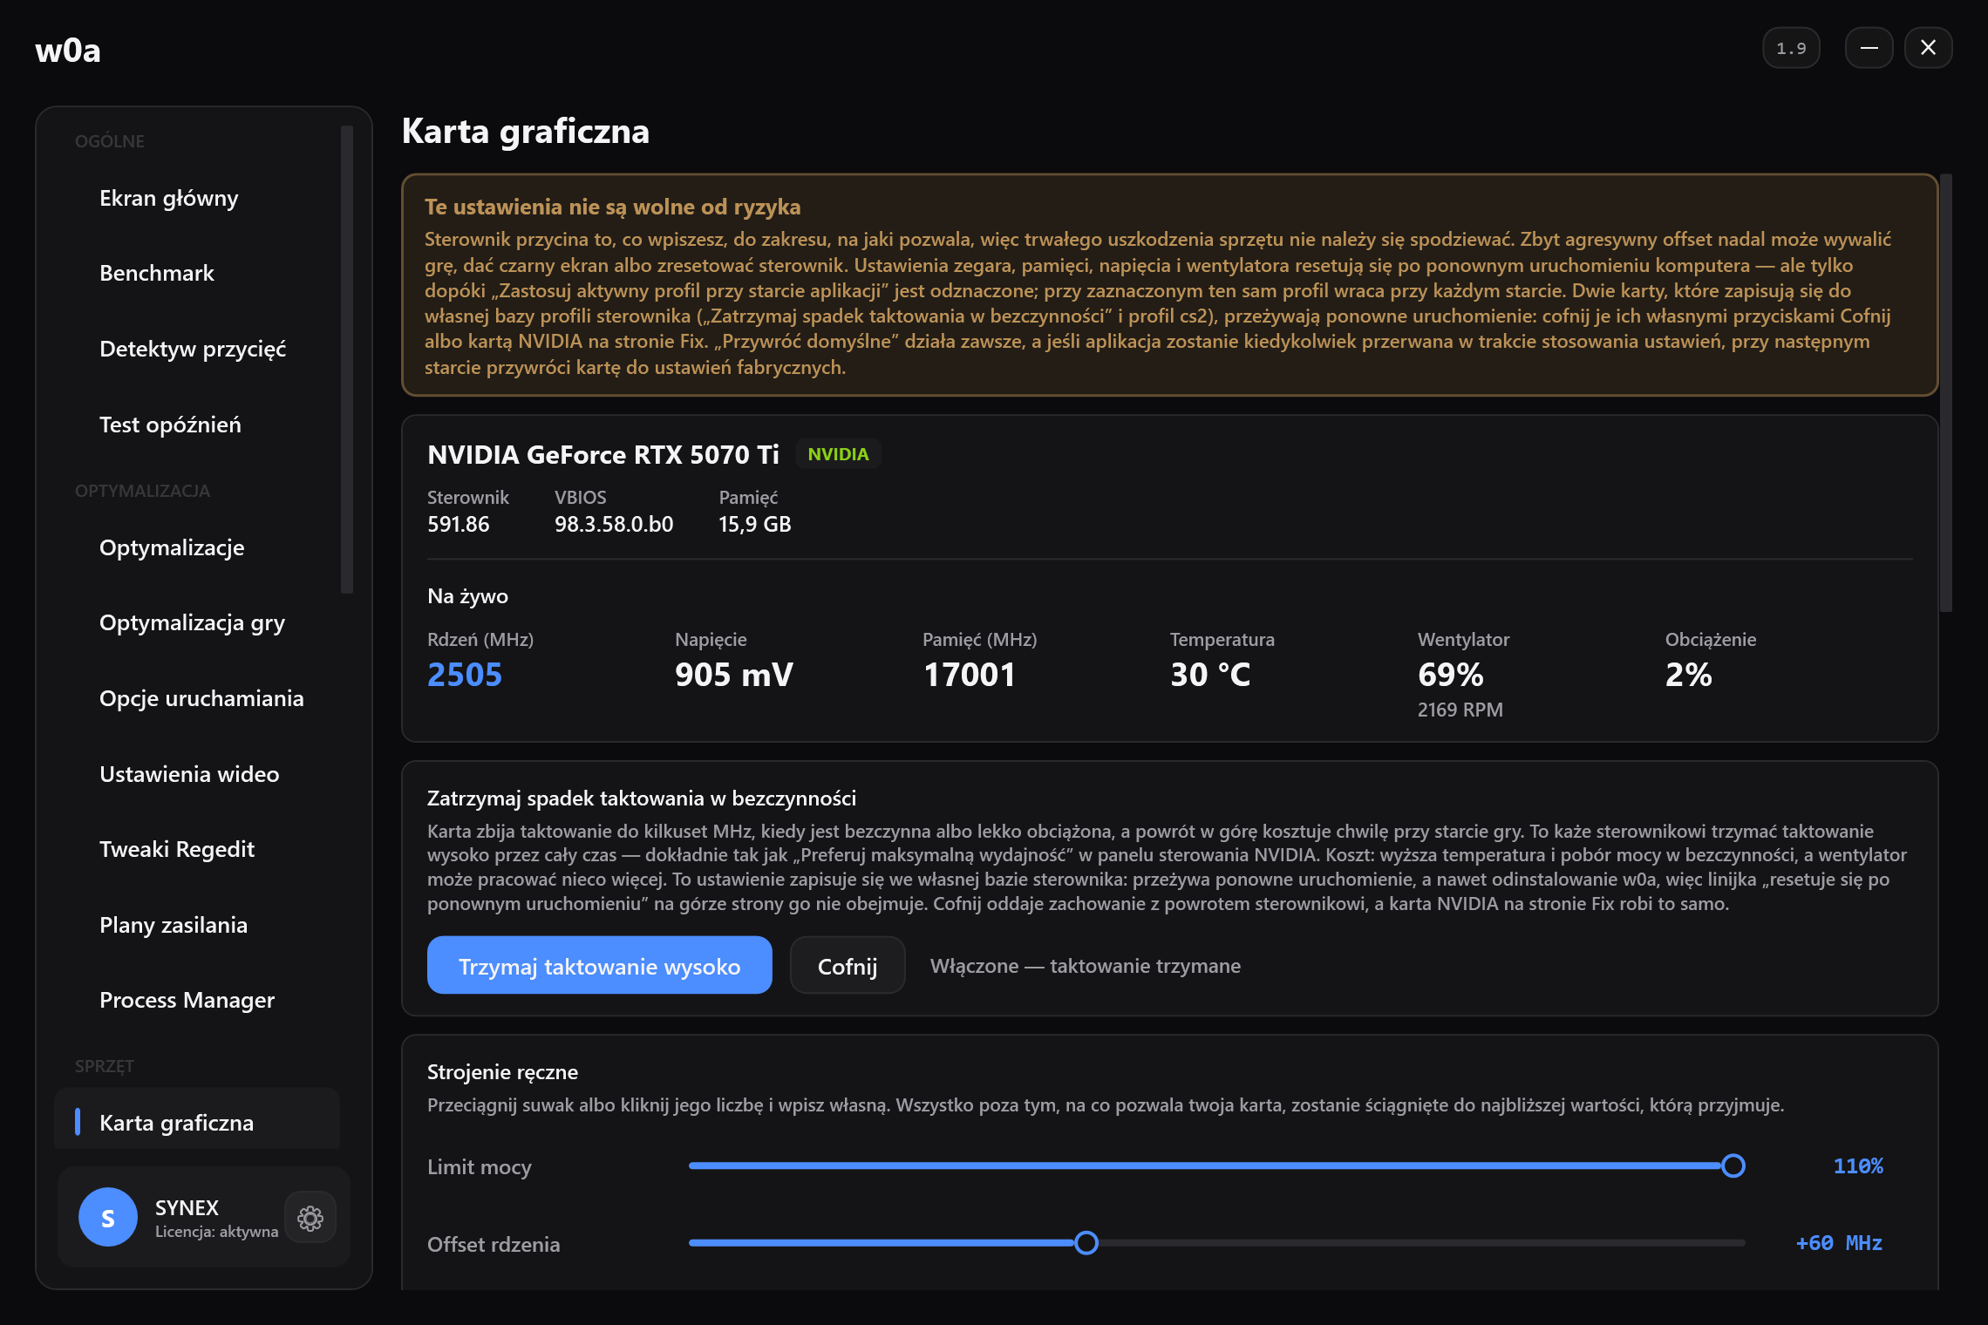Close the w0a window
This screenshot has width=1988, height=1325.
click(x=1929, y=48)
